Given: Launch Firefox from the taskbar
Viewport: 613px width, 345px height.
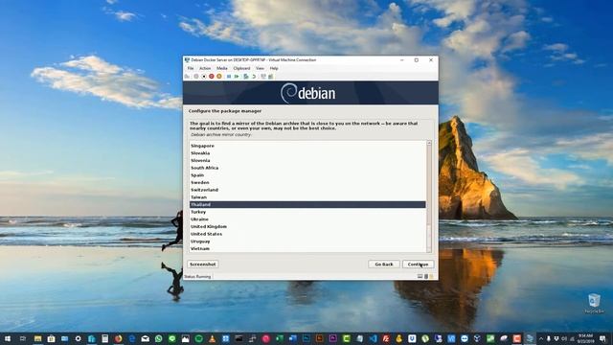Looking at the screenshot, I should pyautogui.click(x=118, y=338).
